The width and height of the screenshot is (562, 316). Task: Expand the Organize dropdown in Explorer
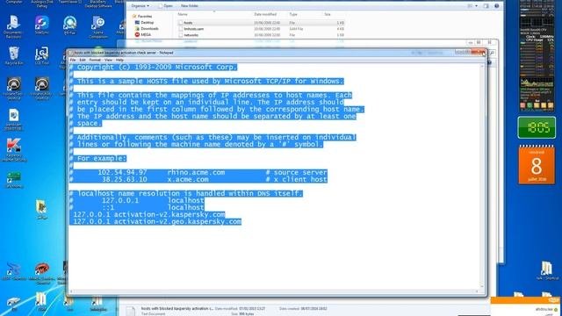pos(140,6)
